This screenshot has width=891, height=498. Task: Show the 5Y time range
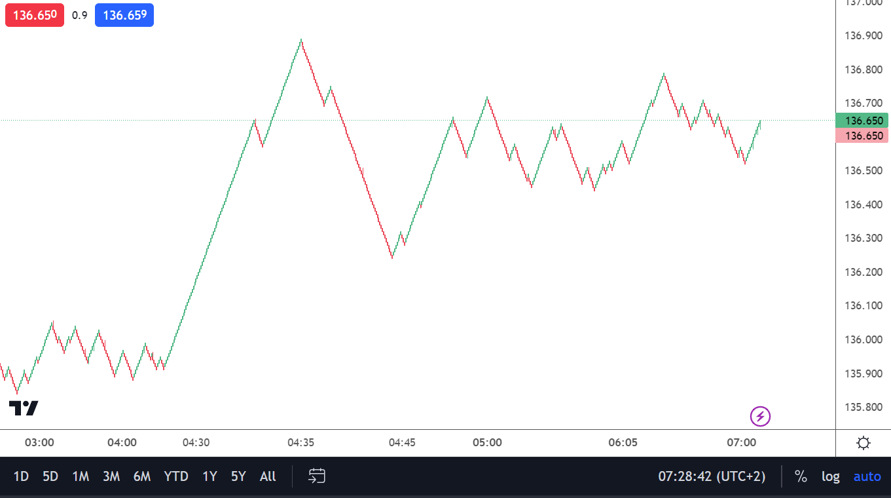point(238,476)
